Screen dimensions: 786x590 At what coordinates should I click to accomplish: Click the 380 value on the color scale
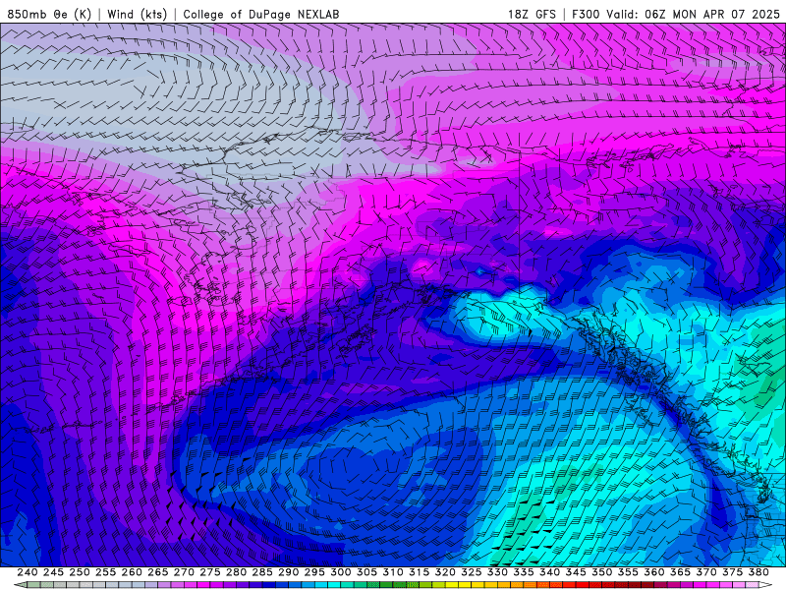tap(758, 572)
